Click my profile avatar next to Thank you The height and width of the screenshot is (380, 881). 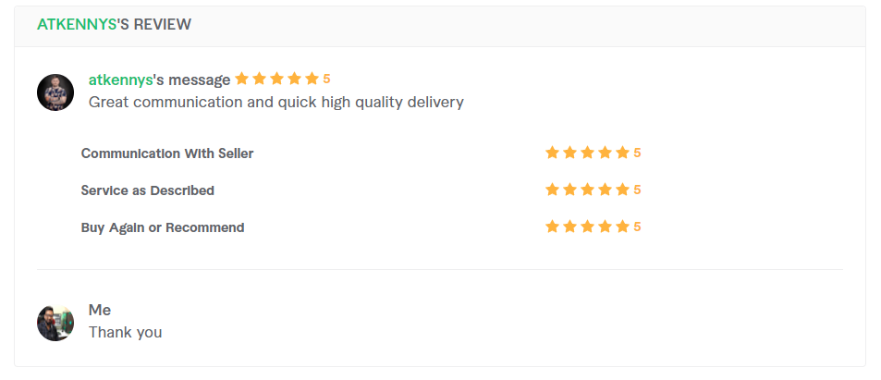pyautogui.click(x=55, y=323)
